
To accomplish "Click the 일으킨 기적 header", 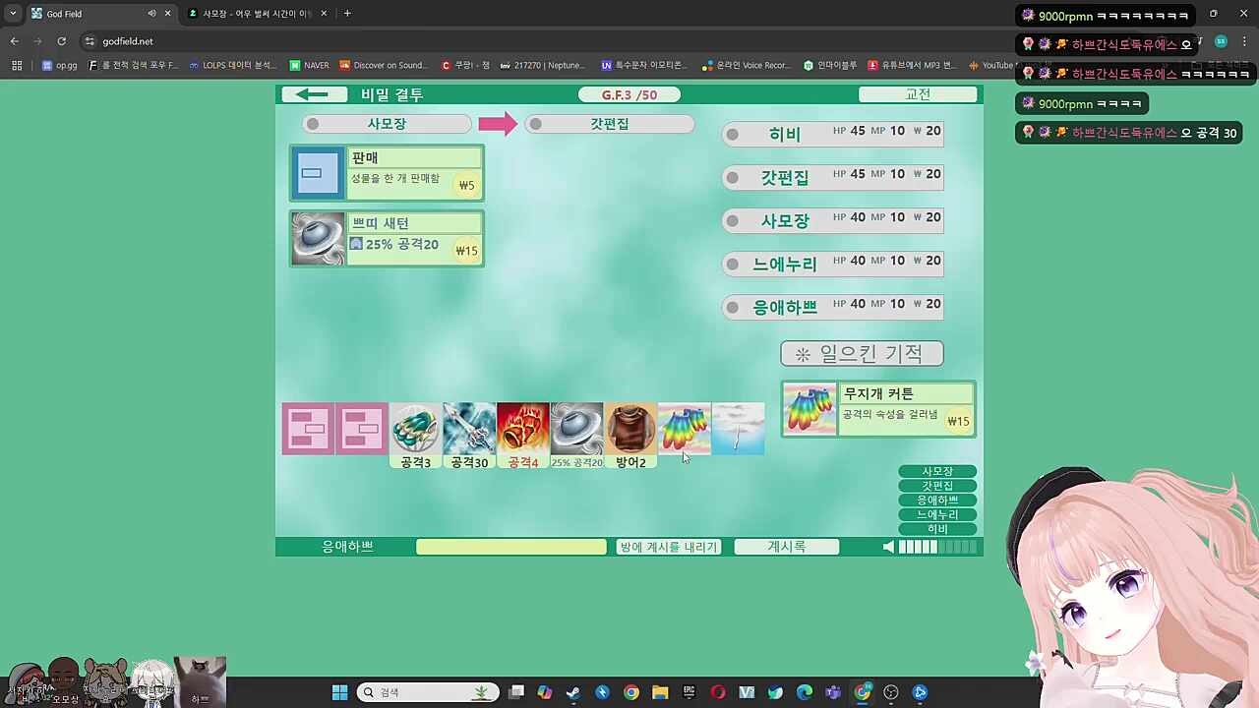I will pos(862,353).
